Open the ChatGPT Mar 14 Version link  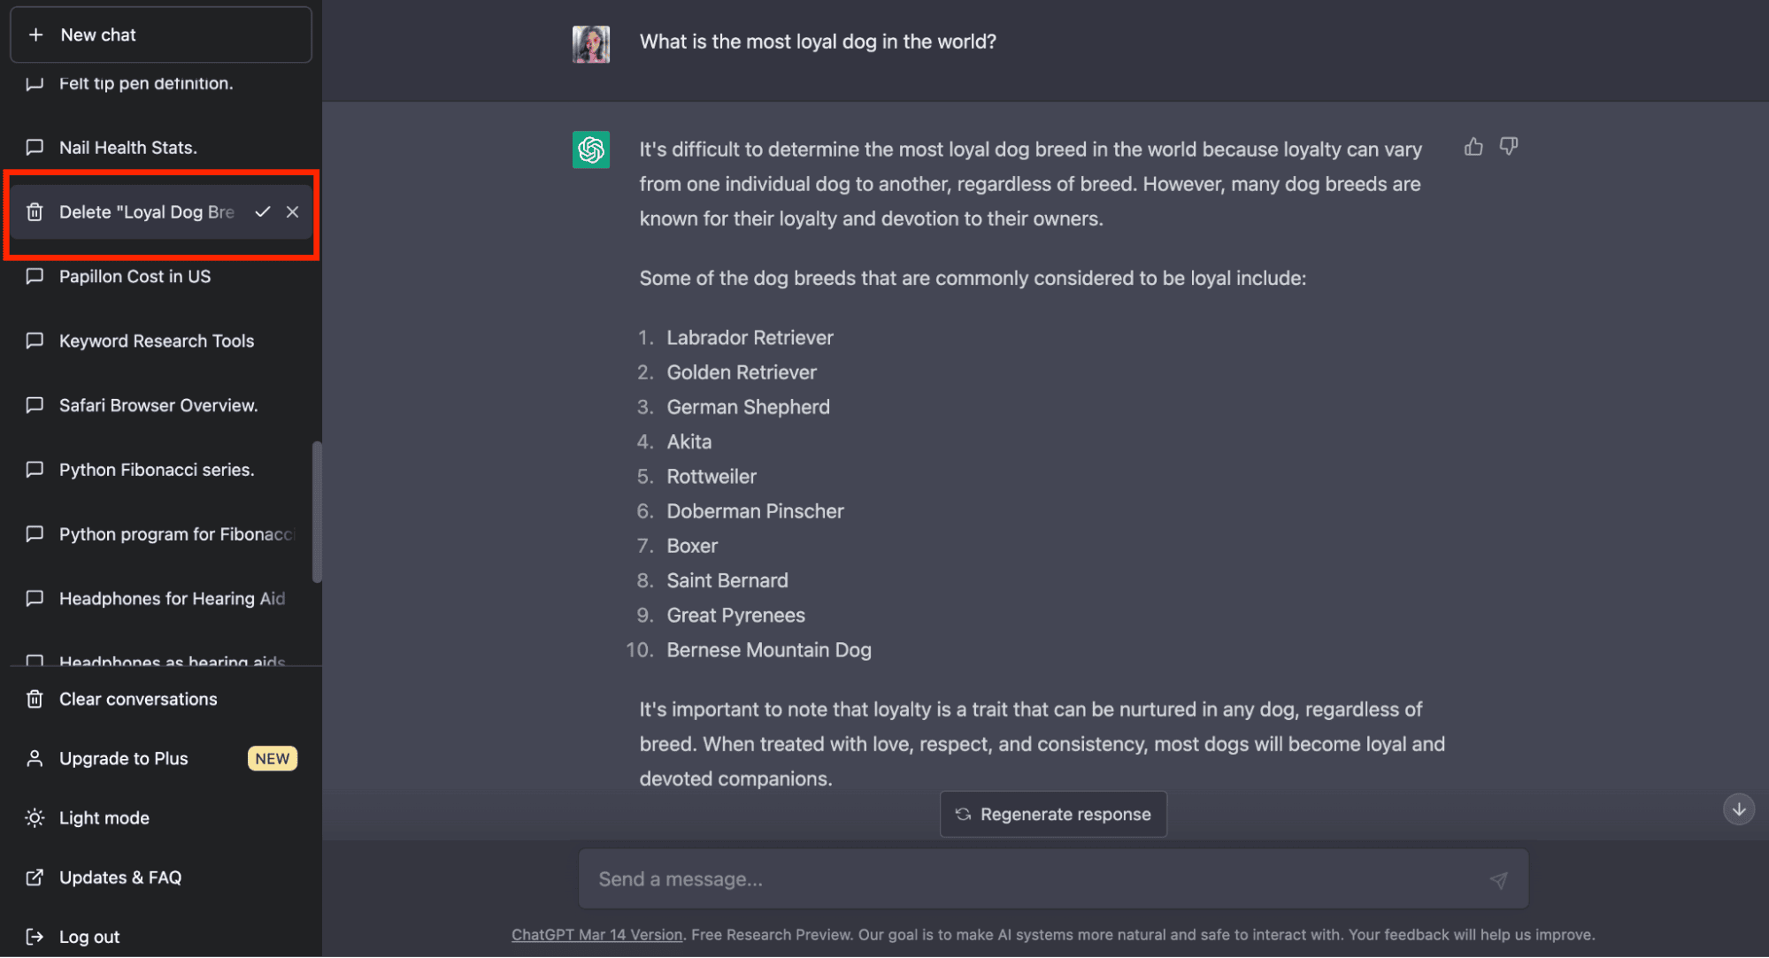point(597,935)
